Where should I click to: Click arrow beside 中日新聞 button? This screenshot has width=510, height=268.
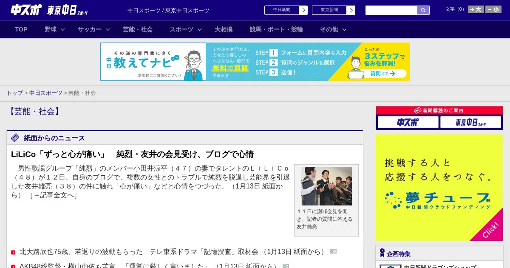pyautogui.click(x=303, y=10)
